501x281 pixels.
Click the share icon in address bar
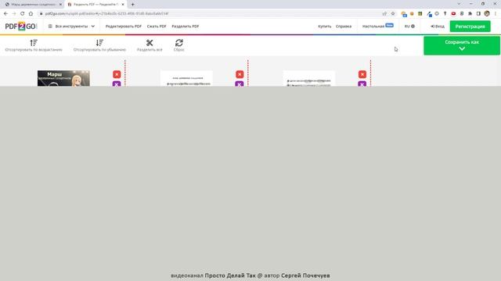[384, 14]
